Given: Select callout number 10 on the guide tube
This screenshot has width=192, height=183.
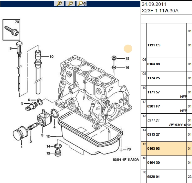Looking at the screenshot, I should coord(51,57).
